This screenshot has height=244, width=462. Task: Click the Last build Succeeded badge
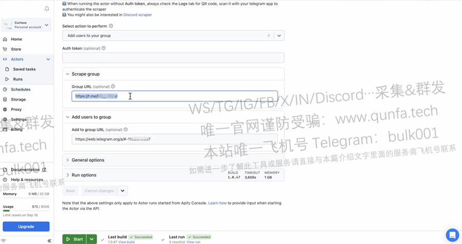[x=141, y=237]
